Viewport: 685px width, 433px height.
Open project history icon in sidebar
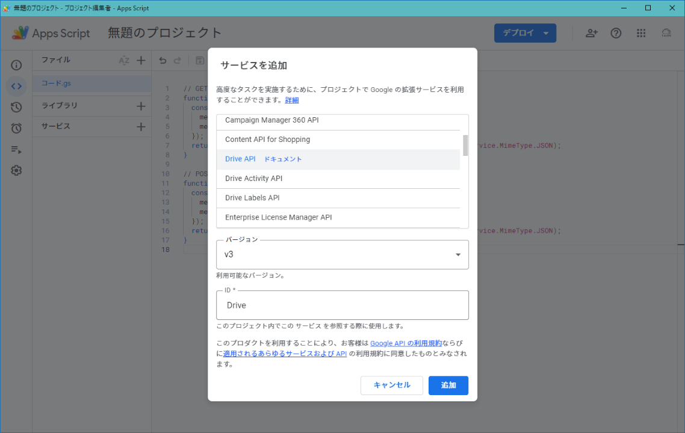[x=16, y=107]
